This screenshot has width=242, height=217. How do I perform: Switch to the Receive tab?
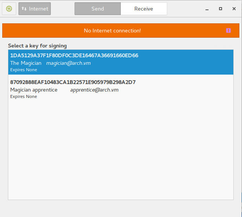click(144, 9)
